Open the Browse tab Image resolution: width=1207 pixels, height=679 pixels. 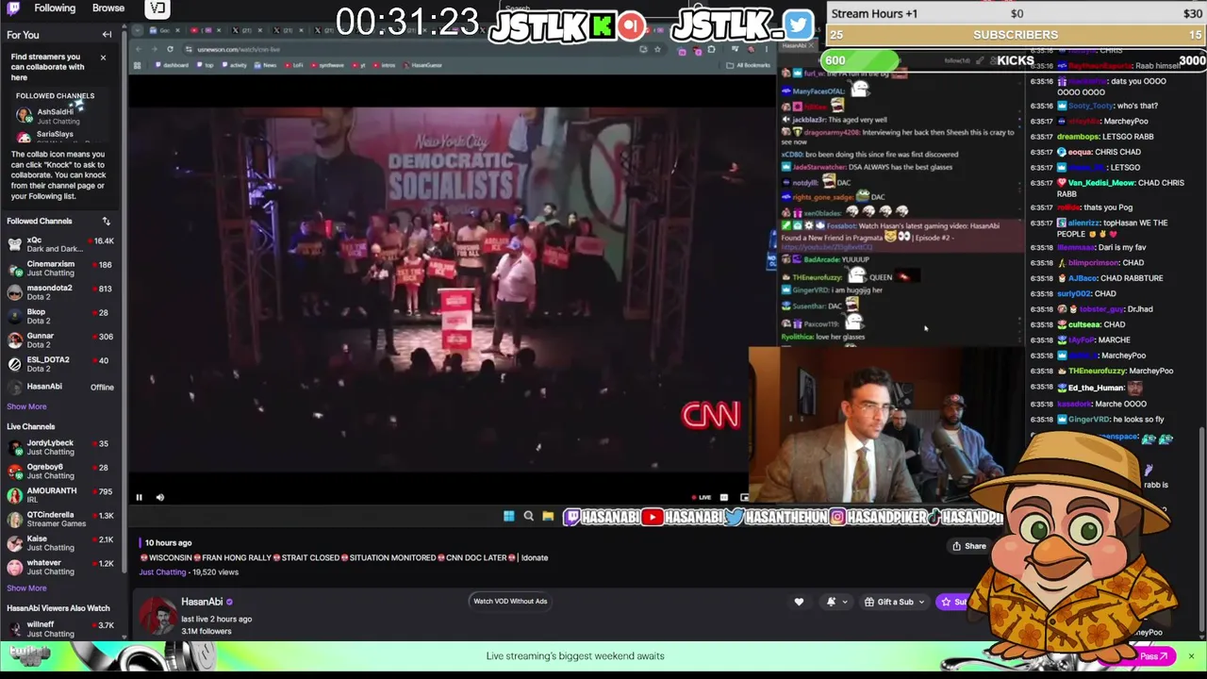click(x=108, y=8)
